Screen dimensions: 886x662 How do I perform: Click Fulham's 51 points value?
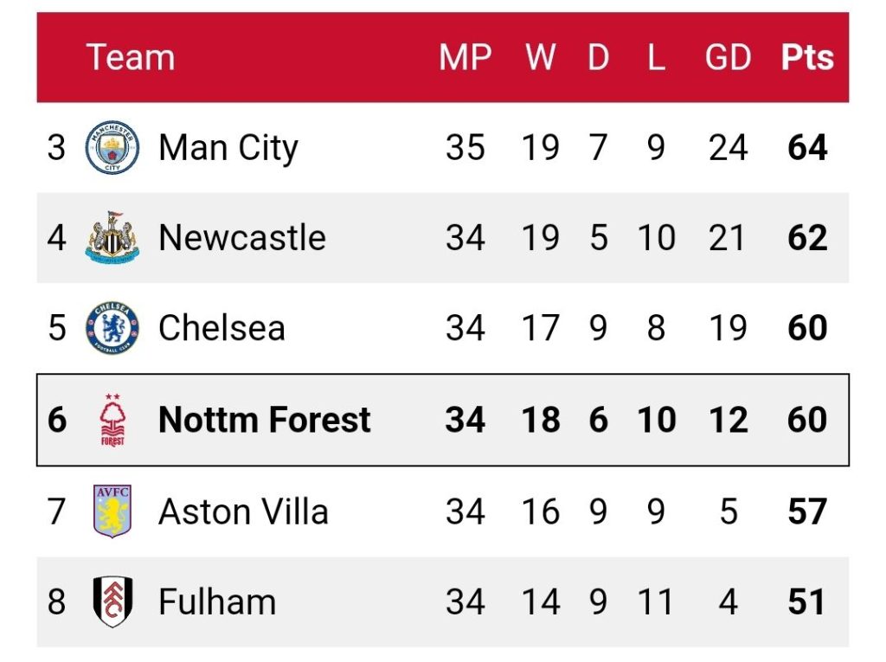(806, 601)
